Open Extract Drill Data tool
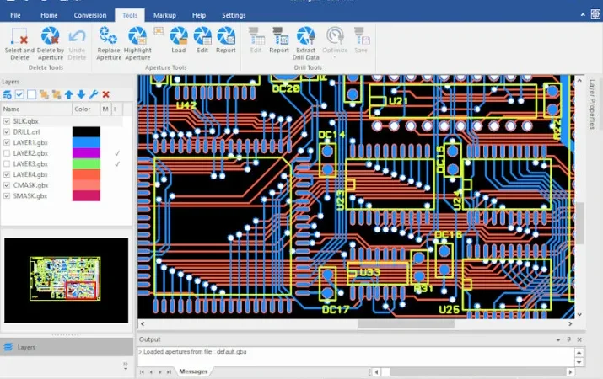This screenshot has width=603, height=379. tap(306, 44)
